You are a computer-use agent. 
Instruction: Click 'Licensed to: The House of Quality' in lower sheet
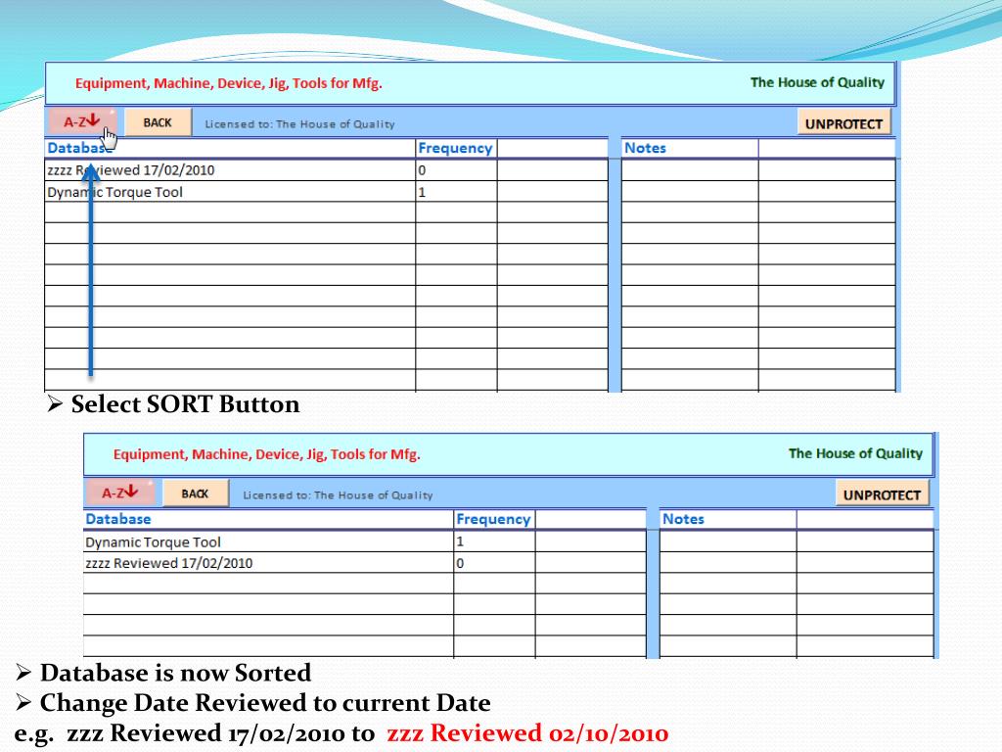click(x=338, y=494)
